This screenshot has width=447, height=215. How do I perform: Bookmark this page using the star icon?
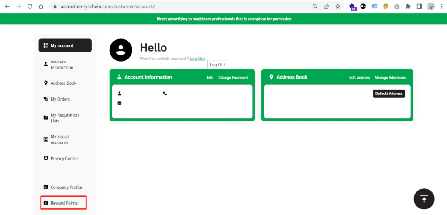pos(337,7)
